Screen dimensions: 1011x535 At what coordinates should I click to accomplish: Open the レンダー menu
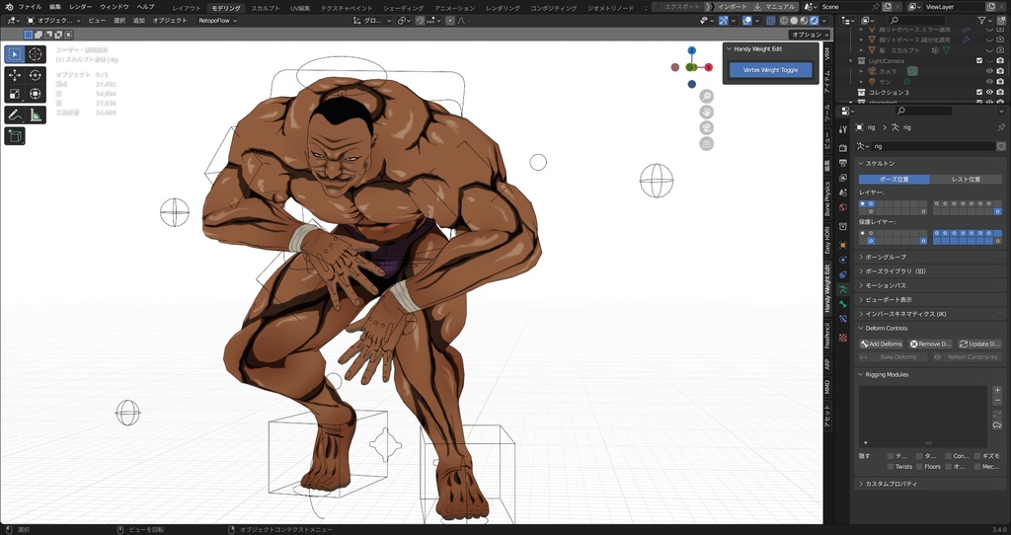coord(81,7)
